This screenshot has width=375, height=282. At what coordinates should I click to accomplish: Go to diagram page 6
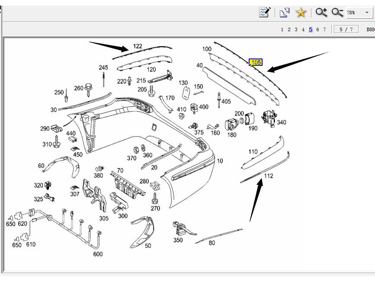click(x=317, y=29)
